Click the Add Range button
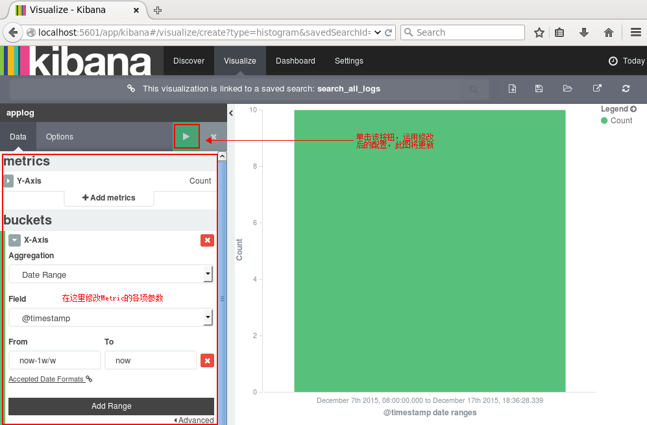 coord(110,406)
